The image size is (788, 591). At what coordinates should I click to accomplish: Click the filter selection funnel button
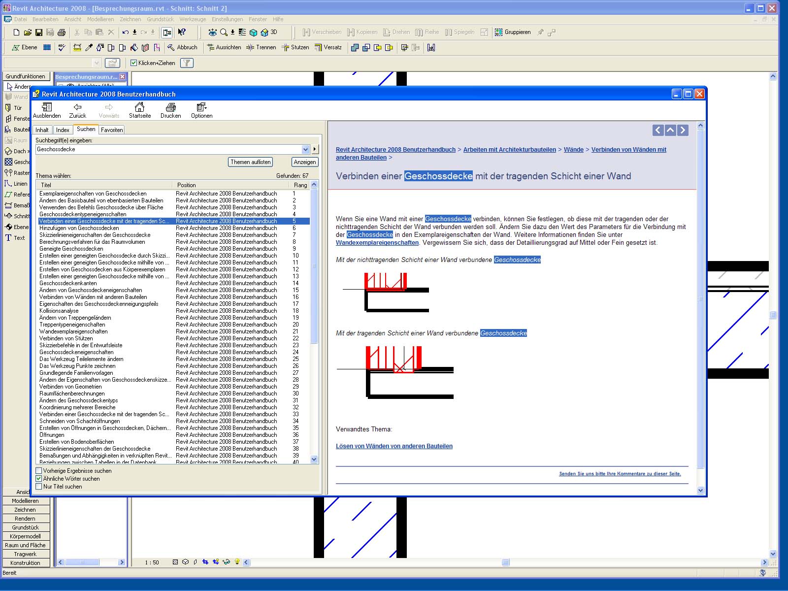click(187, 63)
